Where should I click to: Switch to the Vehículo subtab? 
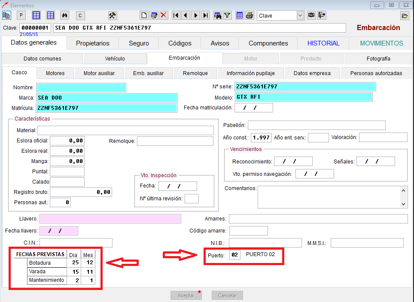click(x=115, y=58)
